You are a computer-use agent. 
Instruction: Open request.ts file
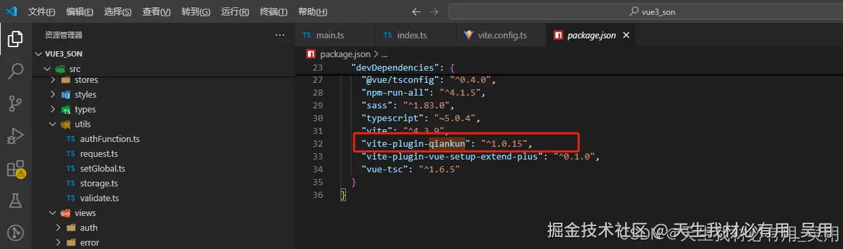[x=98, y=154]
